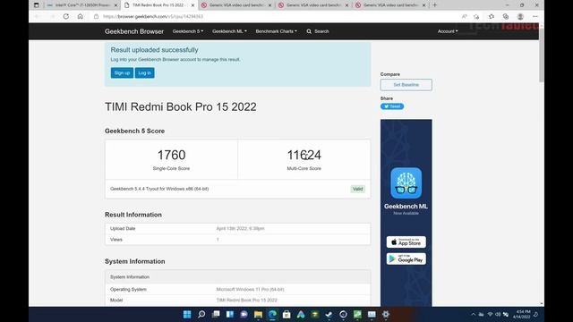Open Steam from the taskbar
The image size is (573, 322).
tap(329, 314)
